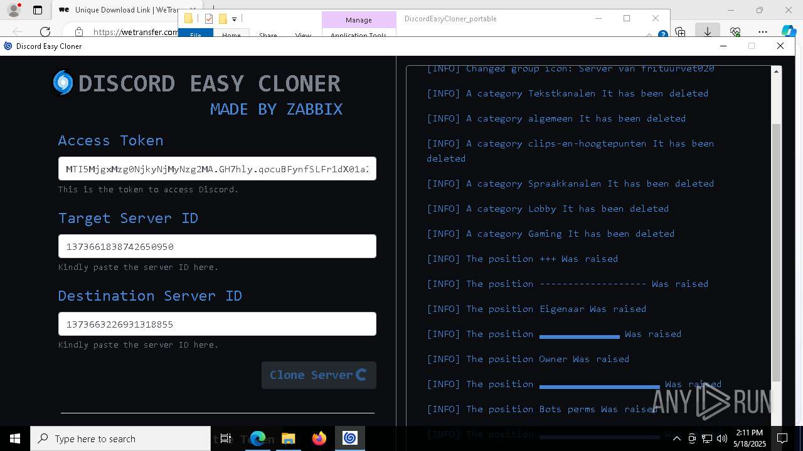The width and height of the screenshot is (803, 451).
Task: Click log line 'The position Eigenaar Was raised'
Action: (536, 309)
